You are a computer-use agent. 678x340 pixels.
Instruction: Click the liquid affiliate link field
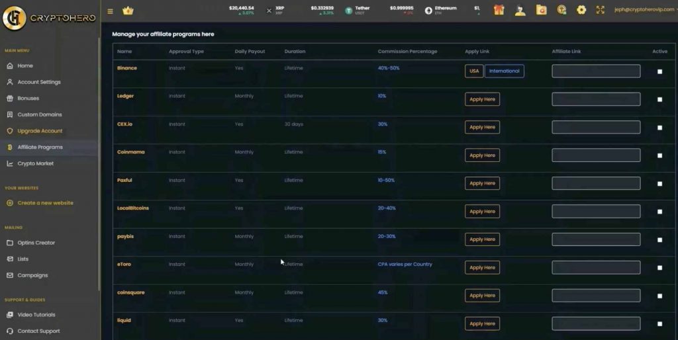tap(596, 323)
